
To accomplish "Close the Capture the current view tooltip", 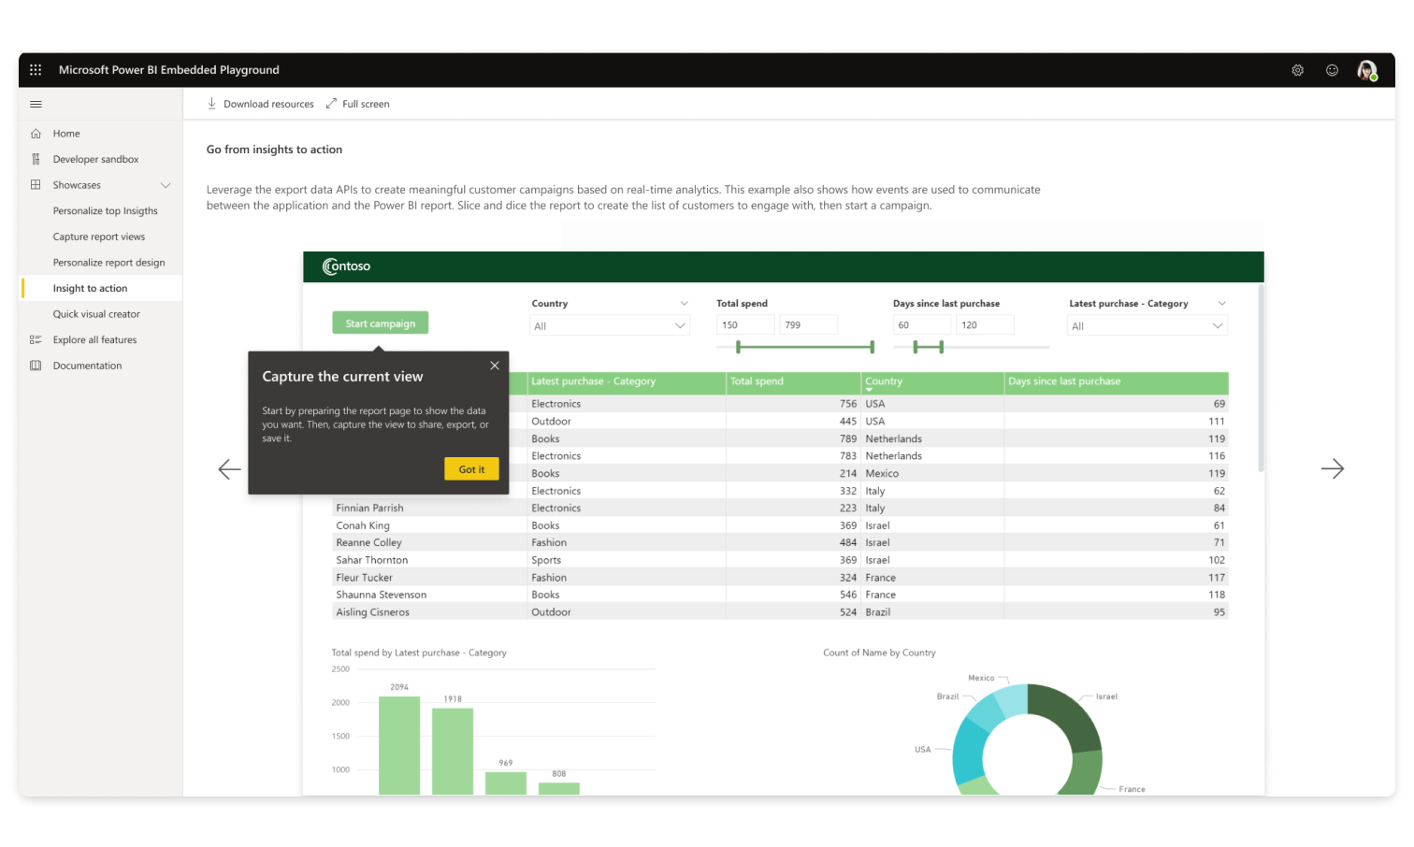I will 495,366.
